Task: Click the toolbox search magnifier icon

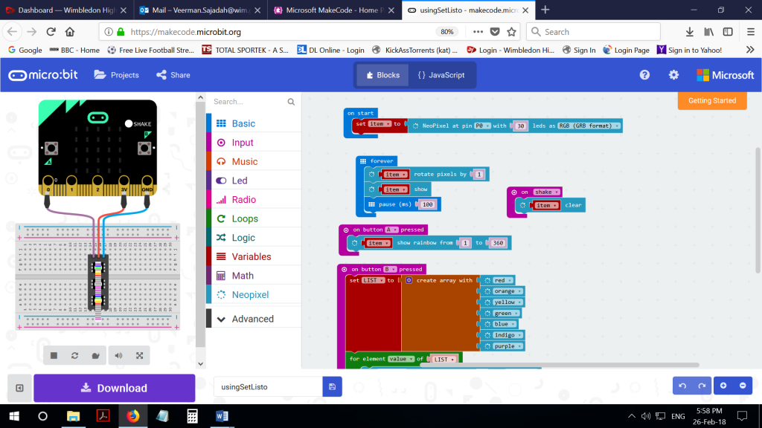Action: (x=291, y=102)
